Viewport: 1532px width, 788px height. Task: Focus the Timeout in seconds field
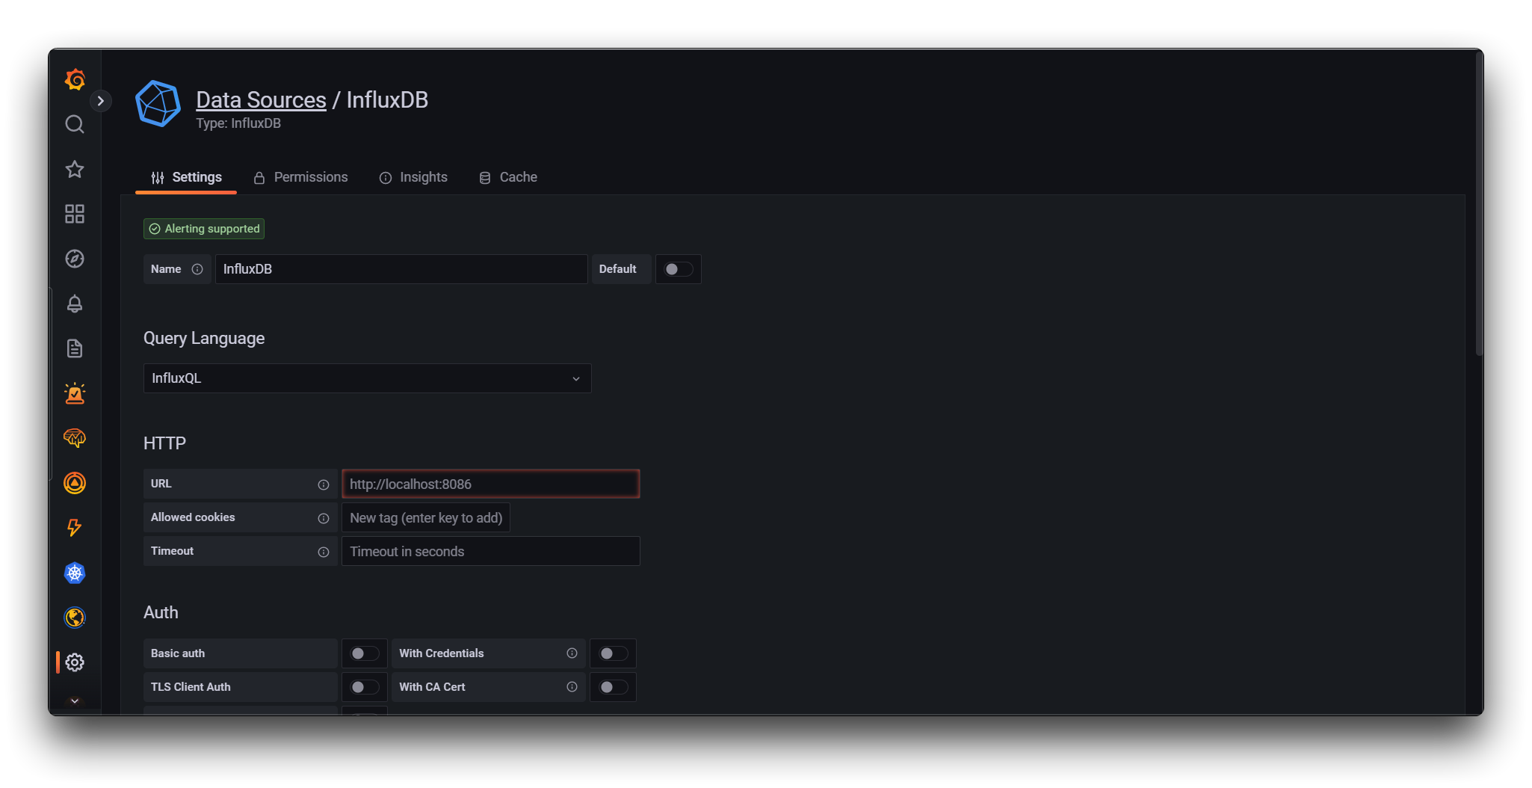(x=490, y=551)
